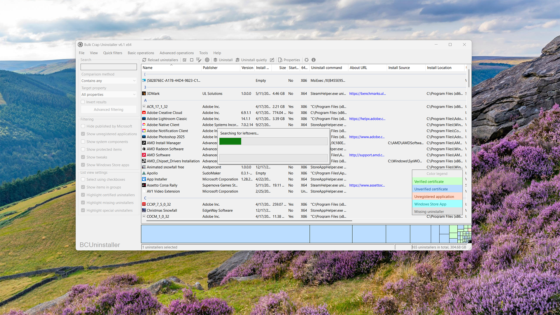Open the Tools menu

[x=204, y=53]
